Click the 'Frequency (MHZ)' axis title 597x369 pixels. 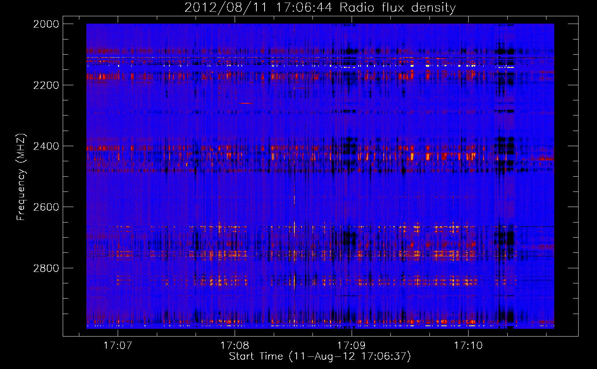(21, 177)
